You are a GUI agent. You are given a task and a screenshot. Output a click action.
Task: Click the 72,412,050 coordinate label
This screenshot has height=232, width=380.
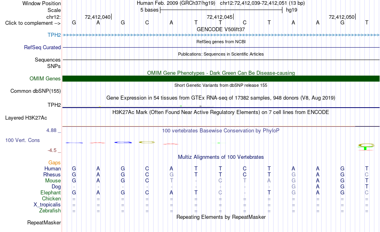click(x=342, y=17)
